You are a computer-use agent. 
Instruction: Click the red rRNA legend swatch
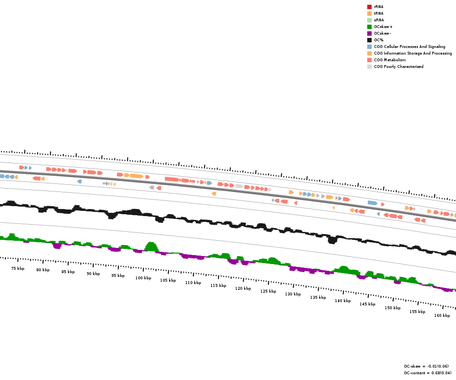tap(369, 7)
